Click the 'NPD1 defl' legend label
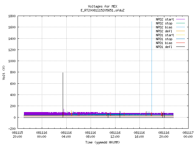Viewport: 194px width, 145px height. [164, 47]
